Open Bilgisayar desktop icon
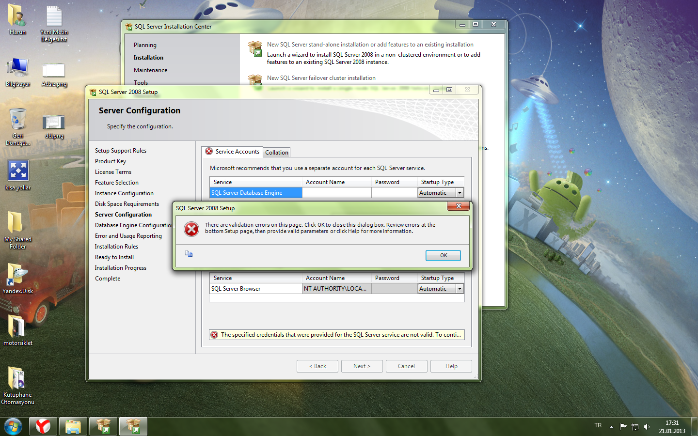The width and height of the screenshot is (698, 436). [17, 72]
